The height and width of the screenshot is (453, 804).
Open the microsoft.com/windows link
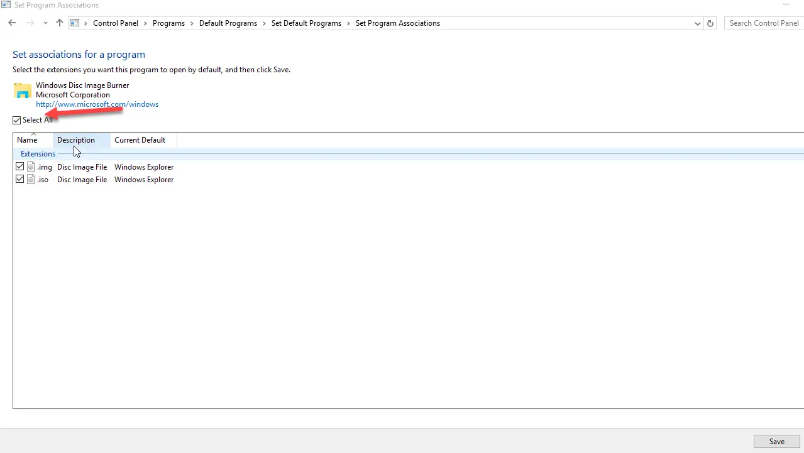97,104
